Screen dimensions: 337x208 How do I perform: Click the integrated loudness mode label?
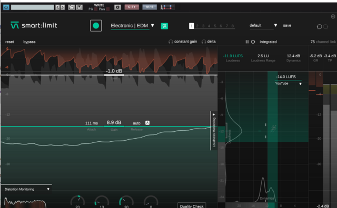[268, 42]
